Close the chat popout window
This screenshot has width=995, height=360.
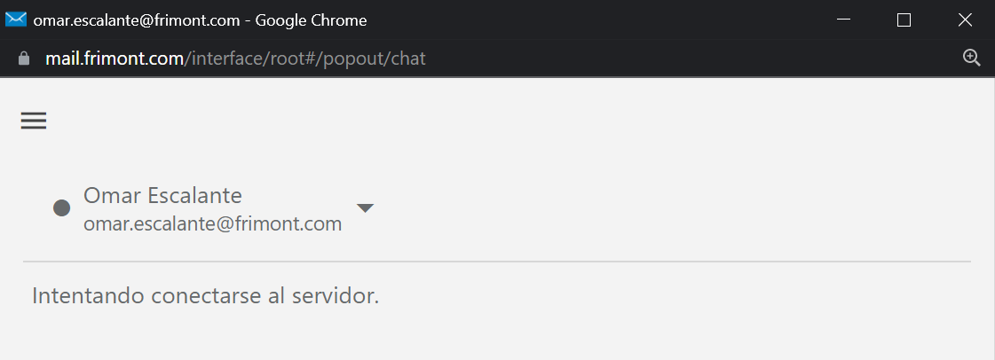(965, 20)
